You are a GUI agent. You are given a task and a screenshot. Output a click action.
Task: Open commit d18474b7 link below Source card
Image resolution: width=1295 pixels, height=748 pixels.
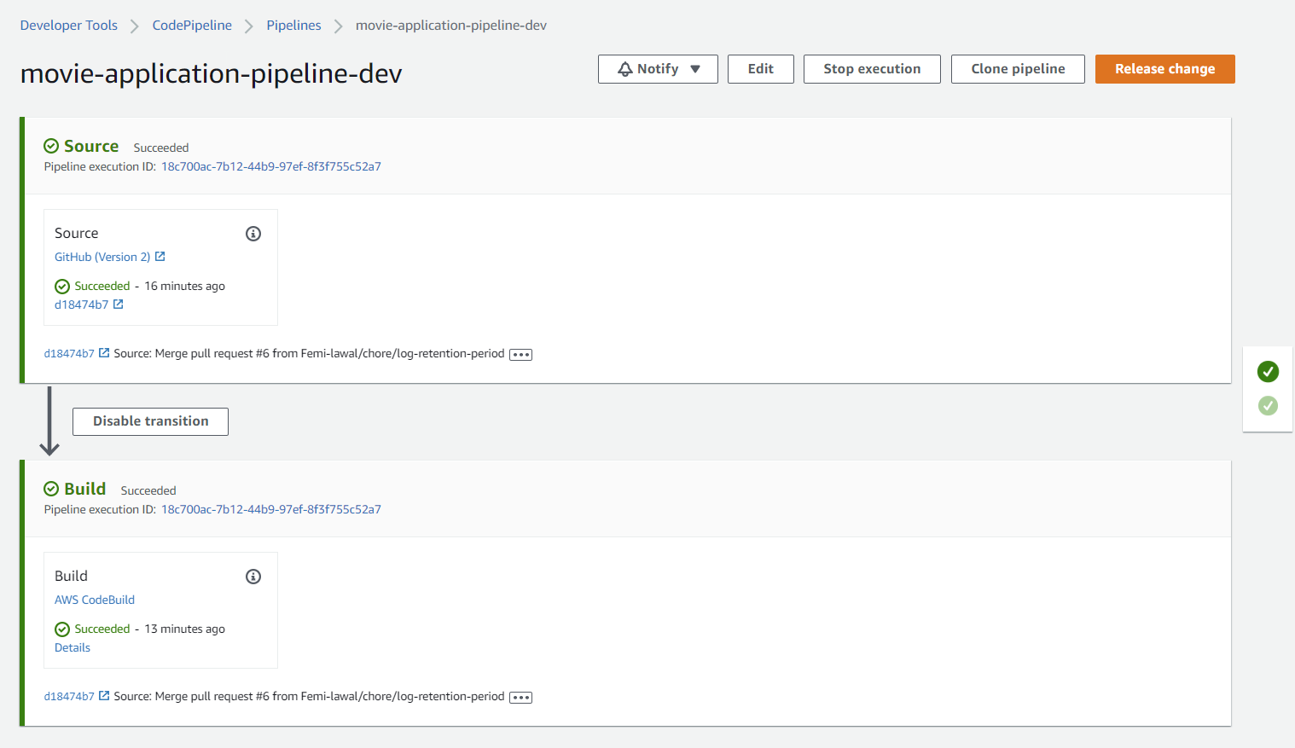[69, 353]
